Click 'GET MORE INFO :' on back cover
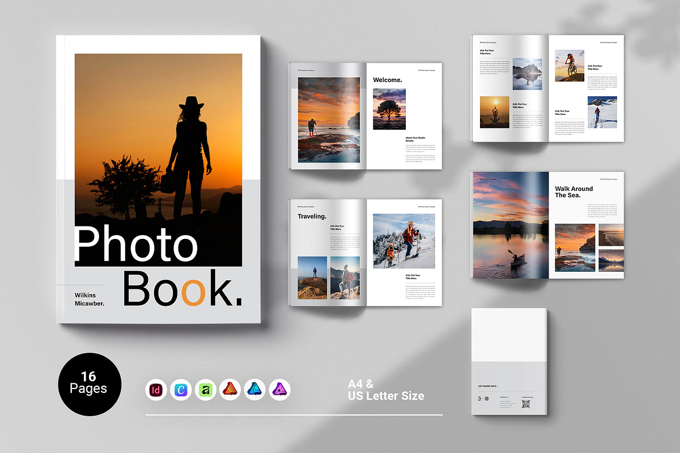 [x=488, y=386]
